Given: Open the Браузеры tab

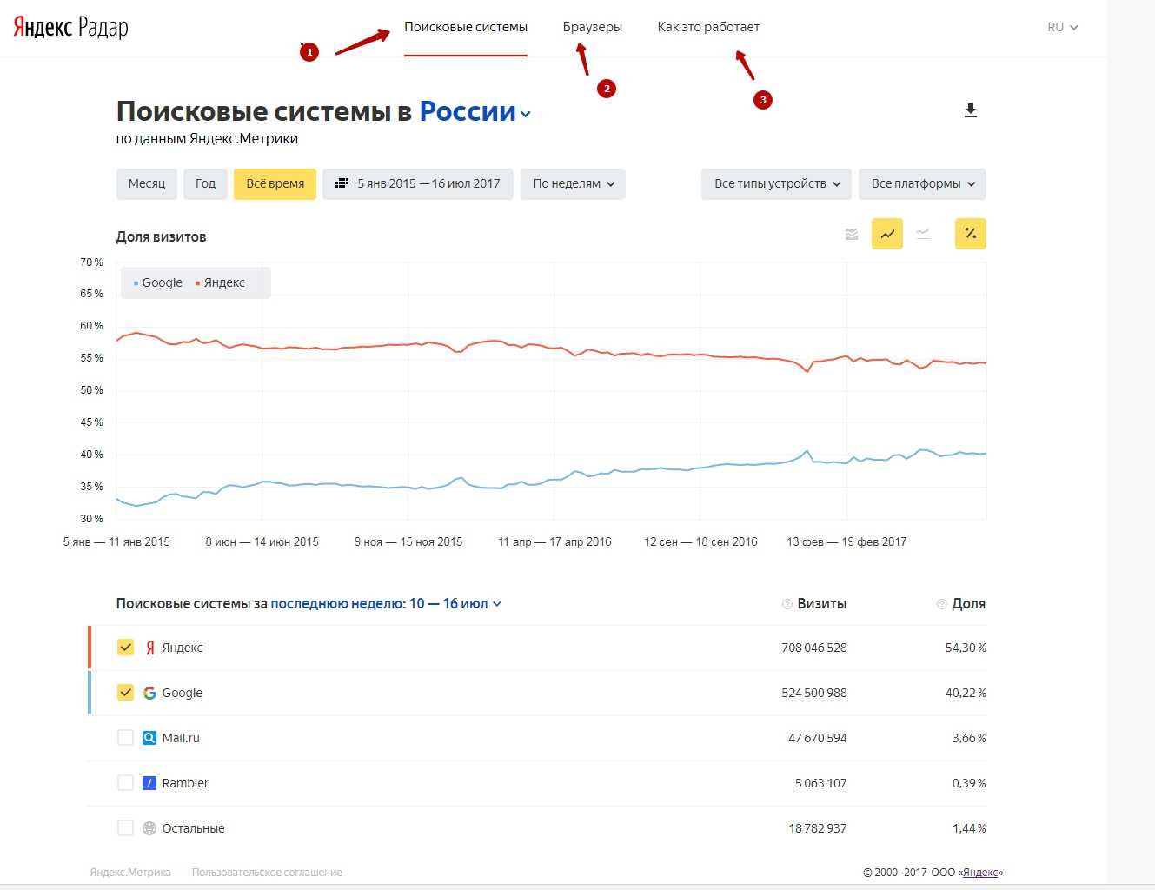Looking at the screenshot, I should tap(592, 27).
